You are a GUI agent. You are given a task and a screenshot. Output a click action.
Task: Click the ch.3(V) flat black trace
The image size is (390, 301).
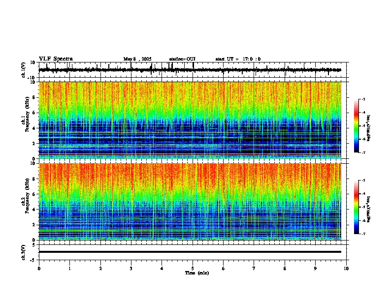click(190, 252)
